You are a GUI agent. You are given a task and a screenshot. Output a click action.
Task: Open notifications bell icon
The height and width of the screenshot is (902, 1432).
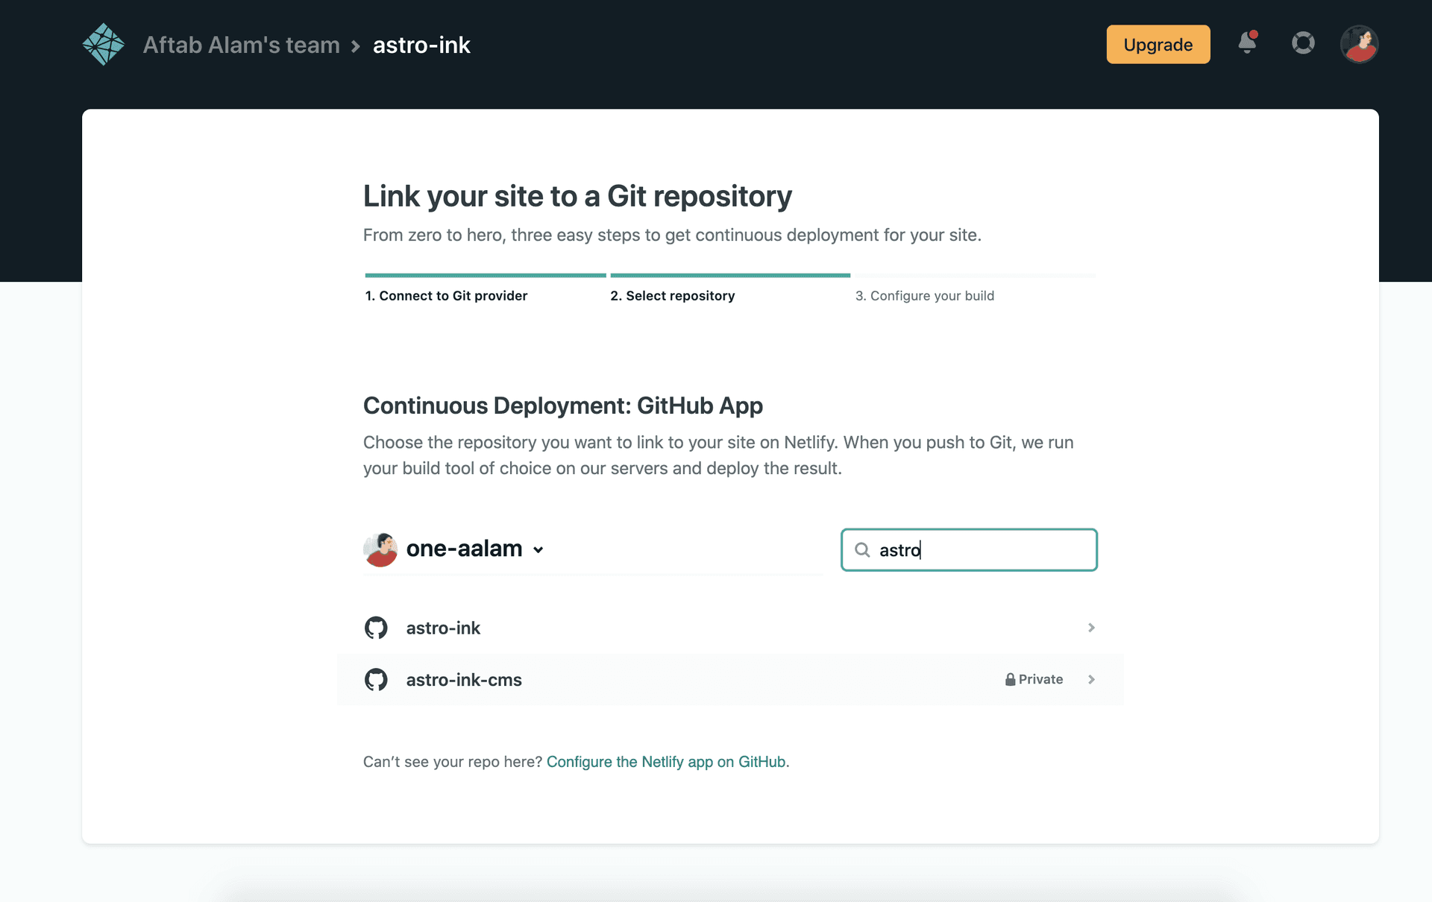click(x=1247, y=42)
